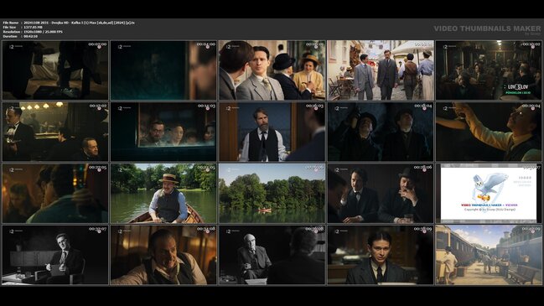Open thumbnail of young man in dark suit at desk
Screen dimensions: 544x306
point(381,255)
